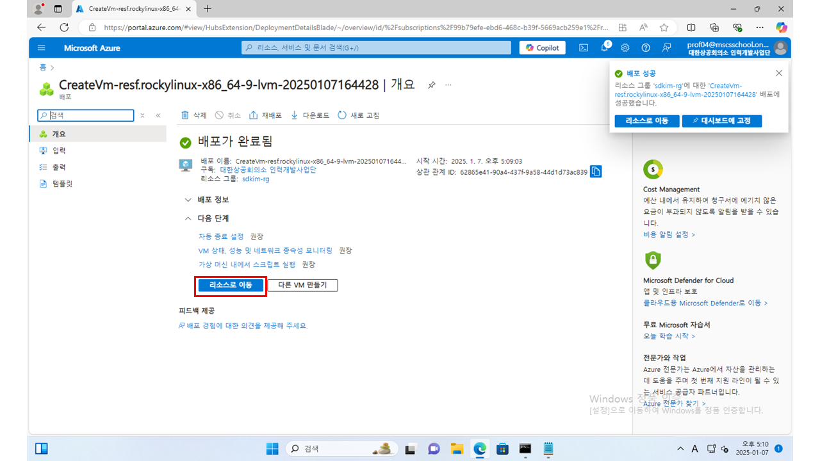Pin the deployment blade with pin icon
This screenshot has height=461, width=820.
[432, 85]
